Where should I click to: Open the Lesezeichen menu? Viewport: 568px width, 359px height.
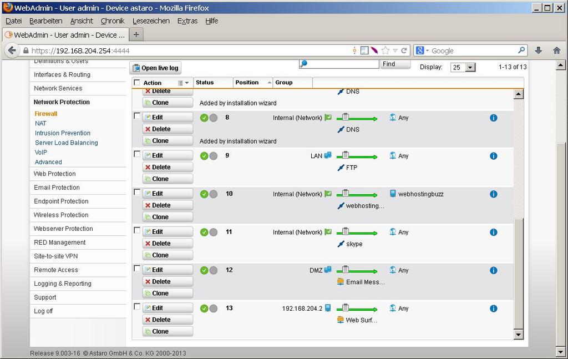pyautogui.click(x=151, y=21)
